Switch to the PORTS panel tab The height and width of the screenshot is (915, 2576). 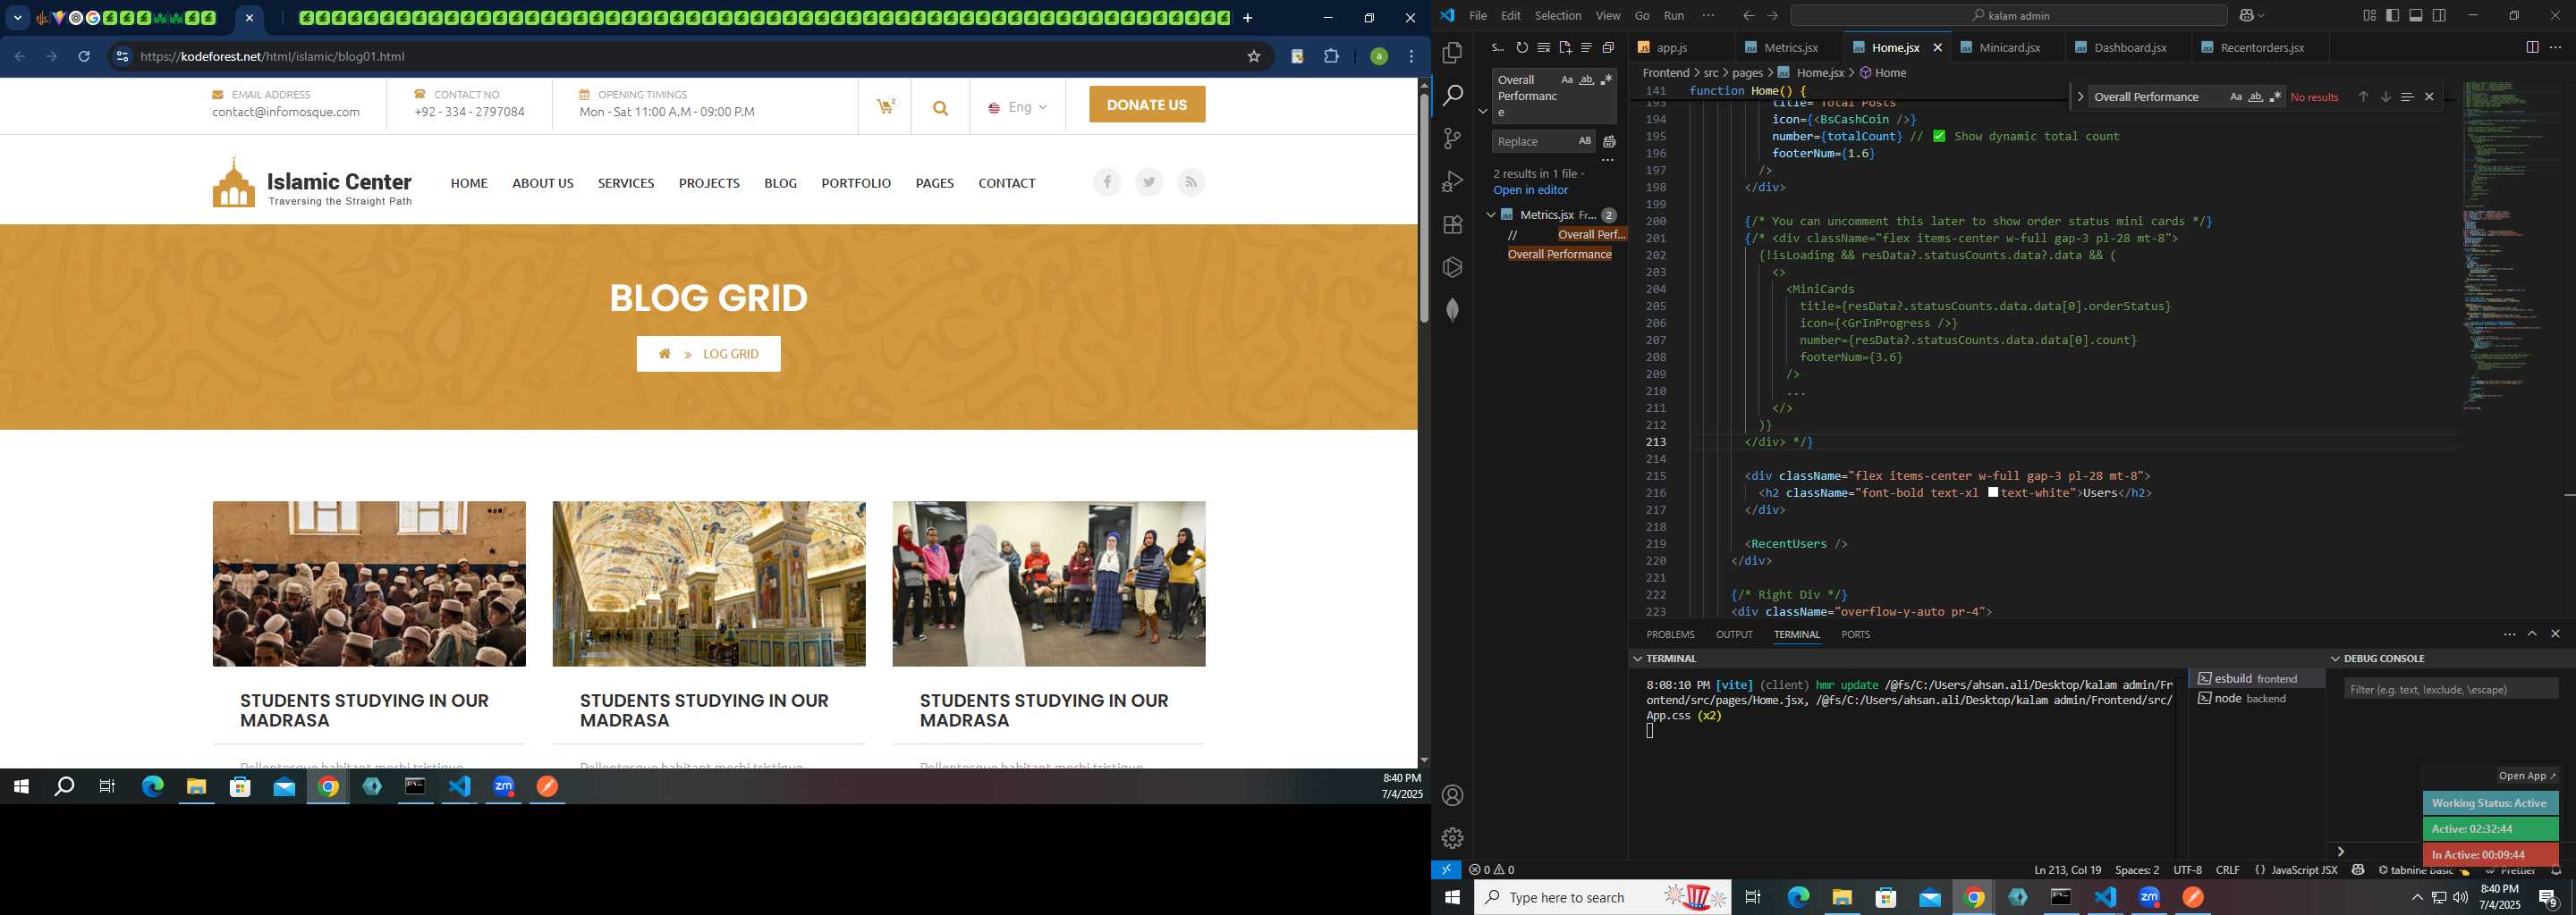coord(1855,635)
